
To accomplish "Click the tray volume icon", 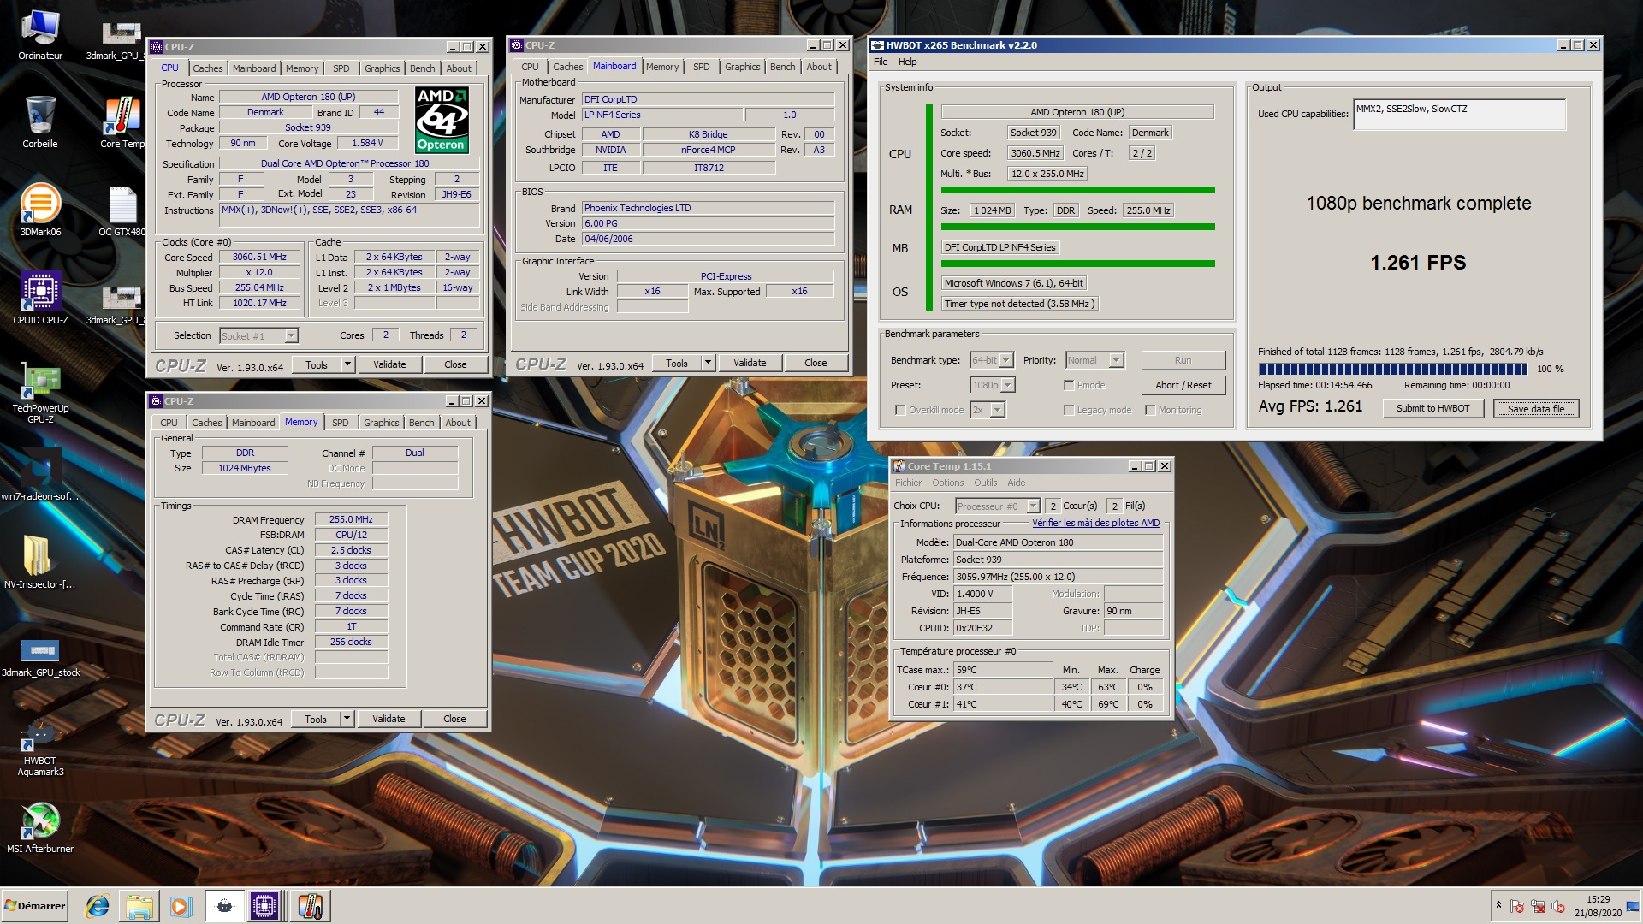I will click(x=1558, y=907).
